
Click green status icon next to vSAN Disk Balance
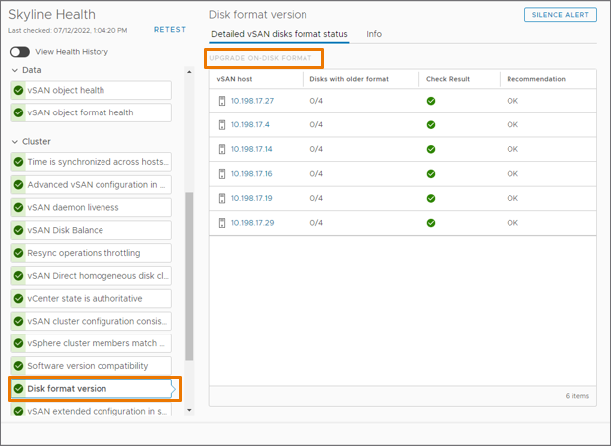[18, 230]
